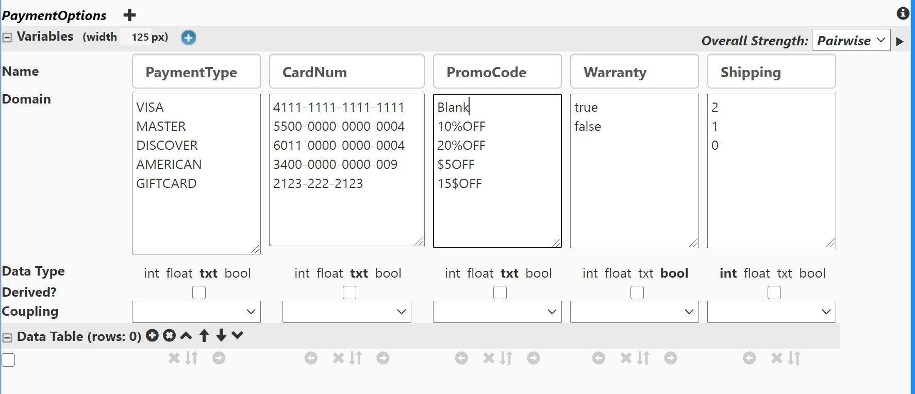
Task: Set PromoCode data type to int
Action: (x=452, y=273)
